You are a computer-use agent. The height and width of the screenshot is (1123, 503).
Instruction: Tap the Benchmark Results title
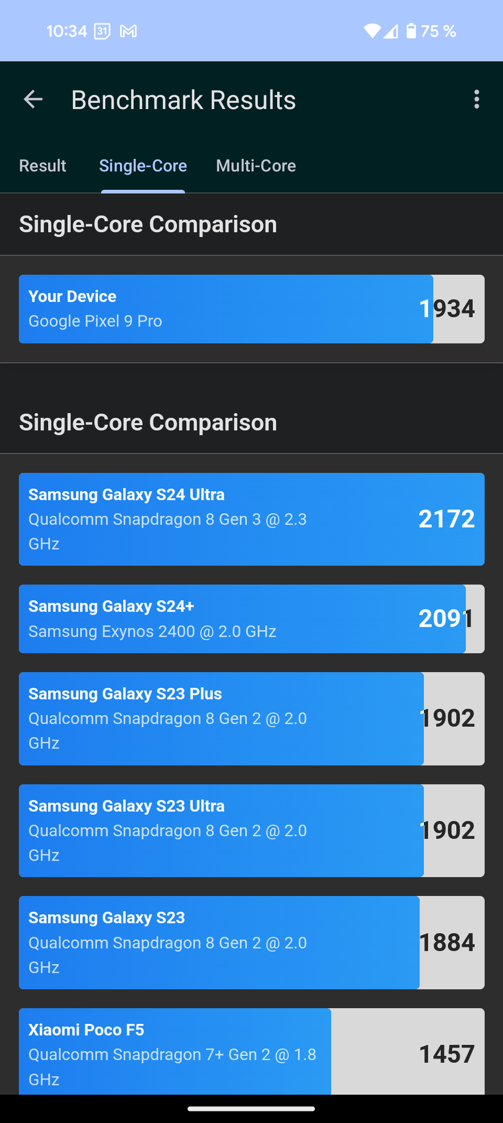183,100
